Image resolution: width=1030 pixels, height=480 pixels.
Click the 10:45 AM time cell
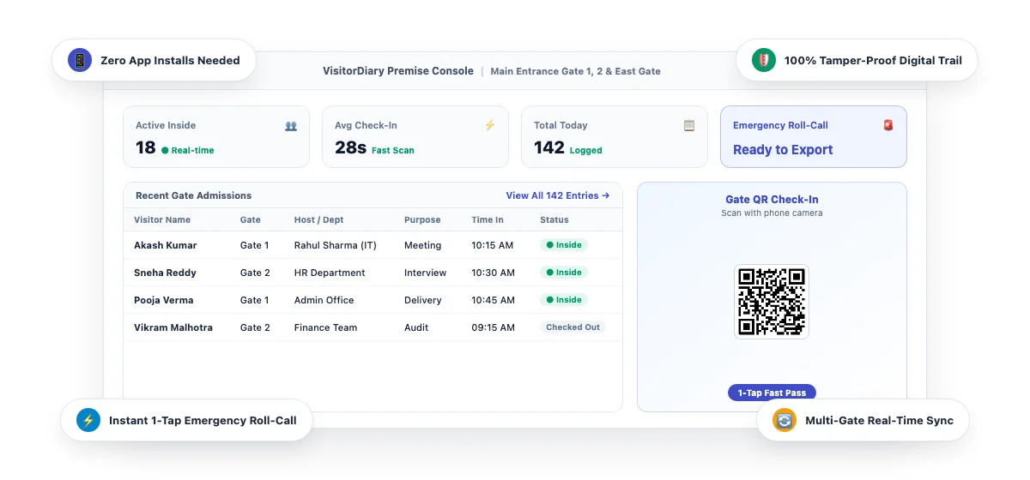(x=494, y=300)
